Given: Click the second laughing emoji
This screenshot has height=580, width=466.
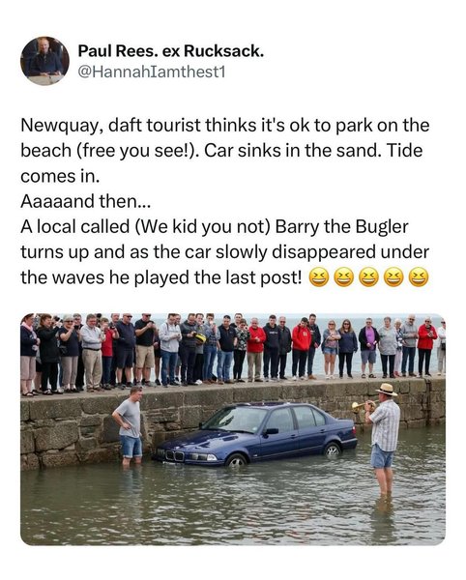Looking at the screenshot, I should tap(343, 278).
